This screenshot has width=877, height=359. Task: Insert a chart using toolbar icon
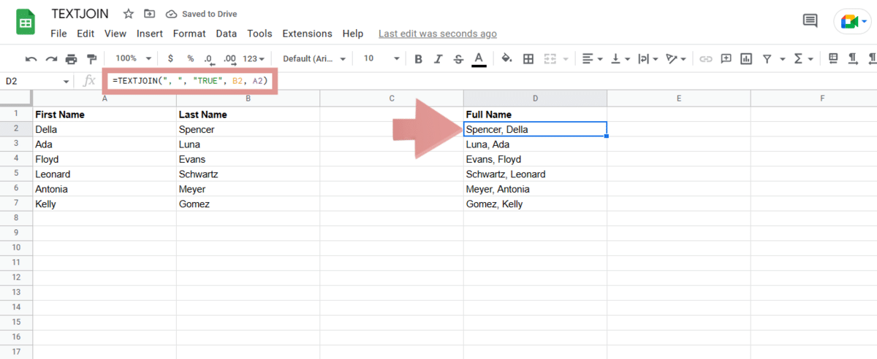746,58
